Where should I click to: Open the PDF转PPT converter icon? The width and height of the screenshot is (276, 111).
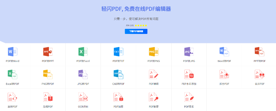[x=48, y=52]
